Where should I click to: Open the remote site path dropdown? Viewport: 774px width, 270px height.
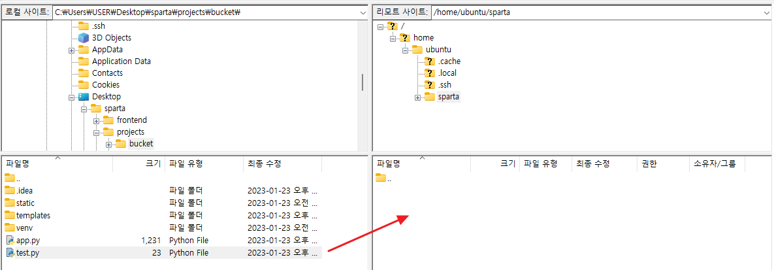click(767, 12)
